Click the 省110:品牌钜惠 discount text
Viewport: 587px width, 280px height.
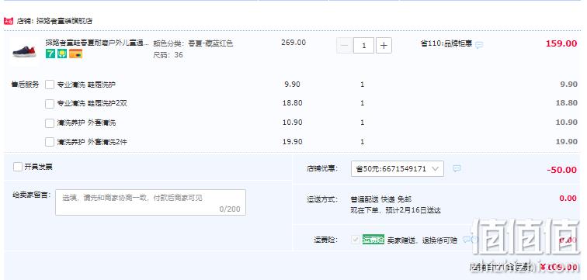pyautogui.click(x=446, y=43)
